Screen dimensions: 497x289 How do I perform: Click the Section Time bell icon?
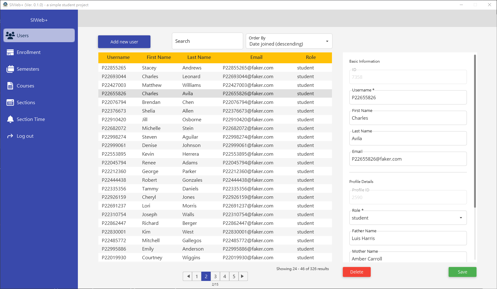click(x=10, y=119)
